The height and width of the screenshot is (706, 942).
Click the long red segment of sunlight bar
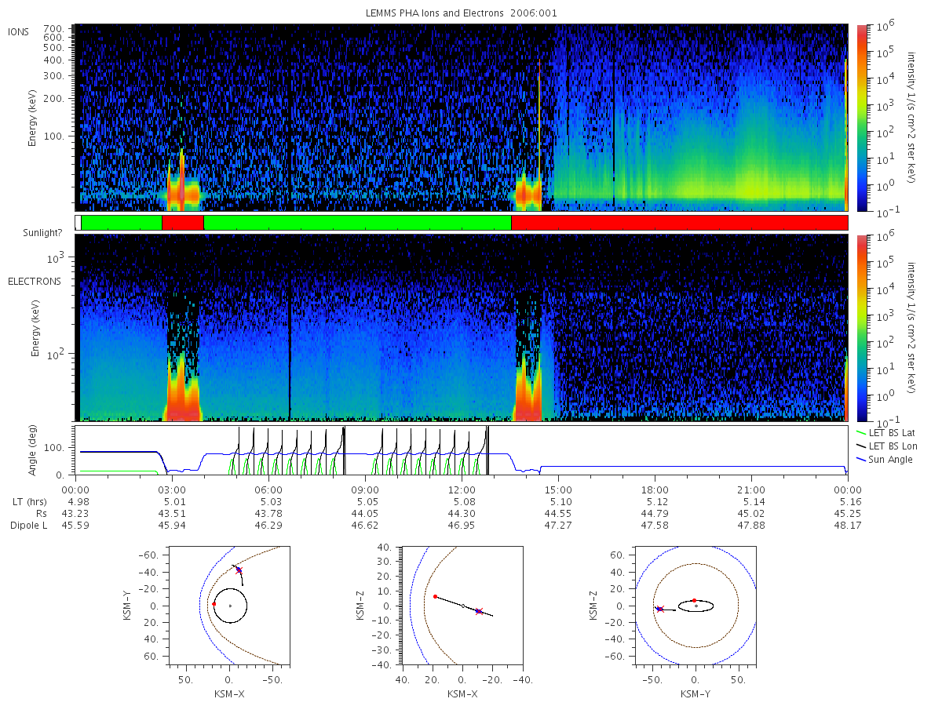pyautogui.click(x=679, y=223)
